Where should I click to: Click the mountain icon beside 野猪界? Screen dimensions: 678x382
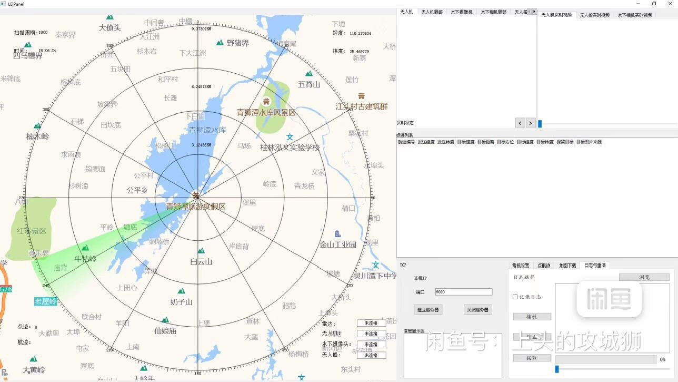[220, 43]
